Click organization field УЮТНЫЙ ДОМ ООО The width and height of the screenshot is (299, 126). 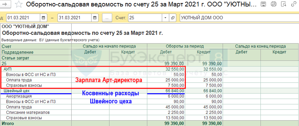(239, 18)
